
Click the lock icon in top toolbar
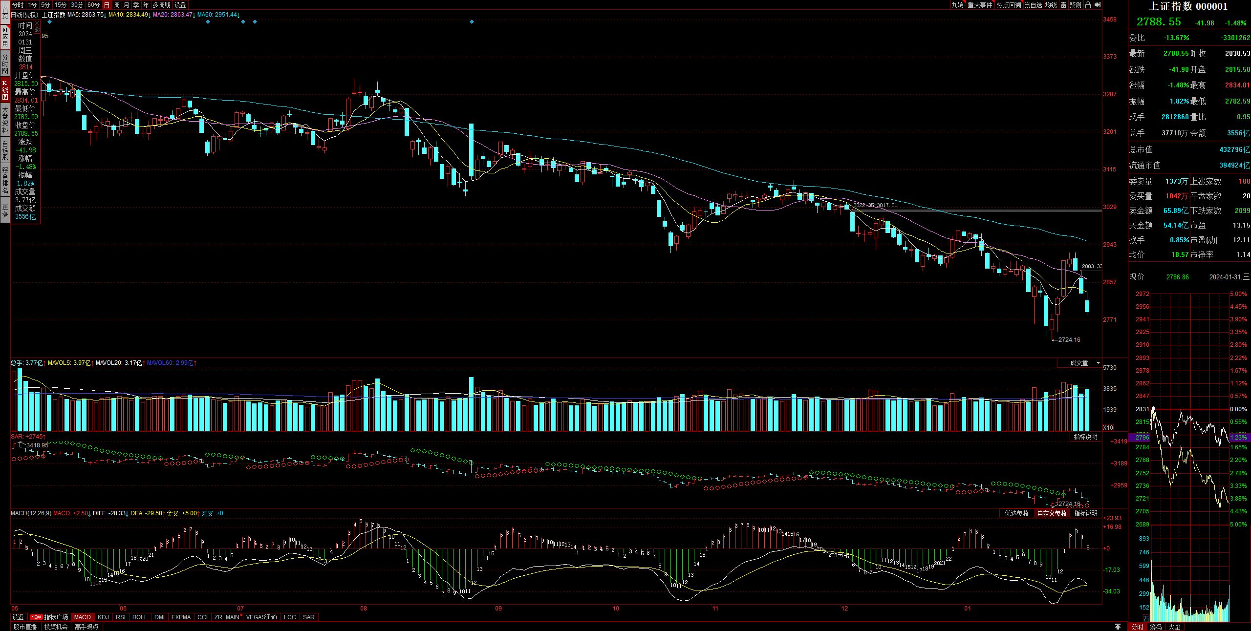pyautogui.click(x=1088, y=5)
